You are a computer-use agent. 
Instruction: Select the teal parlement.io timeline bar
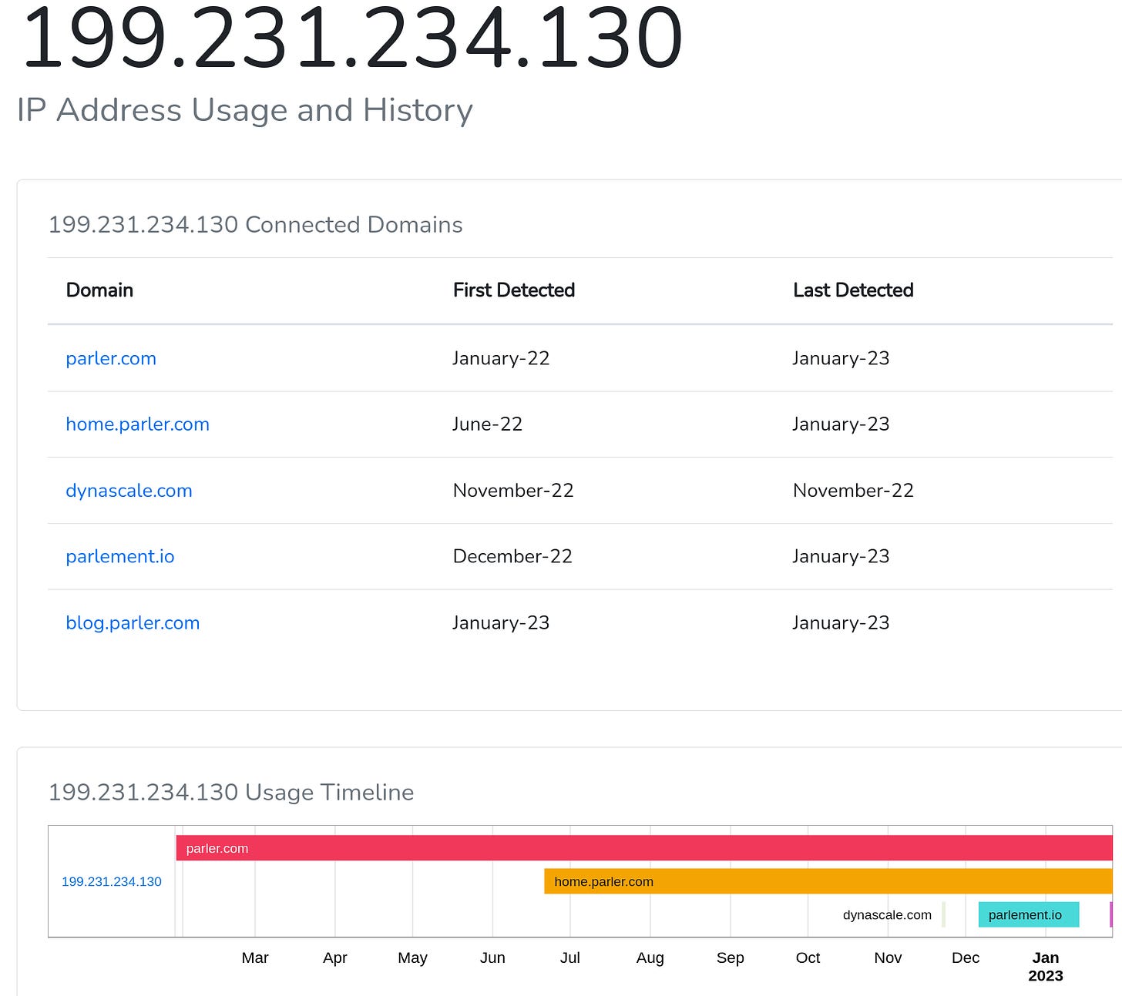click(x=1029, y=914)
